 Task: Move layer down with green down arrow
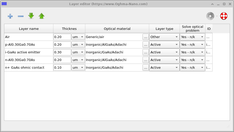pyautogui.click(x=31, y=16)
